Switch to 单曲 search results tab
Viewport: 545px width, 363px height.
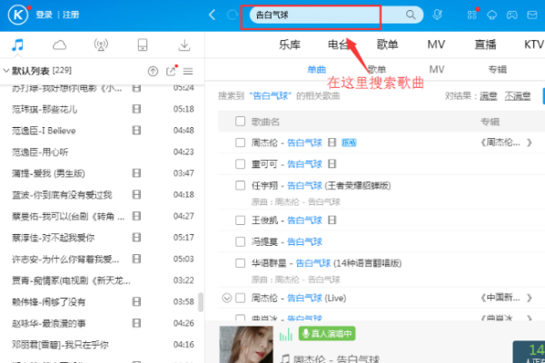(317, 70)
